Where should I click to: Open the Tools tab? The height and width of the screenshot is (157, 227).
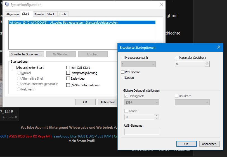click(63, 14)
